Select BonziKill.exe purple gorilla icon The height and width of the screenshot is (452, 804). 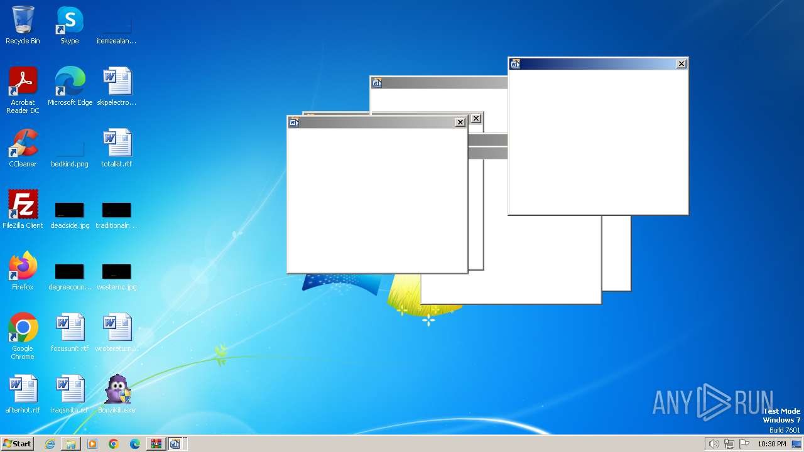(x=117, y=394)
